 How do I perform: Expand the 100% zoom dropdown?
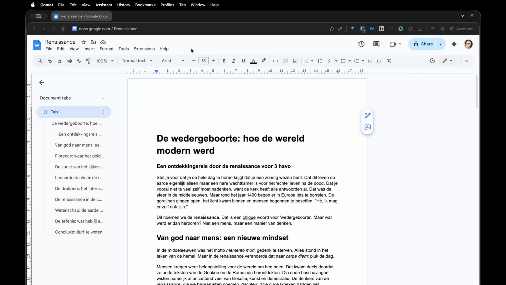(x=105, y=61)
